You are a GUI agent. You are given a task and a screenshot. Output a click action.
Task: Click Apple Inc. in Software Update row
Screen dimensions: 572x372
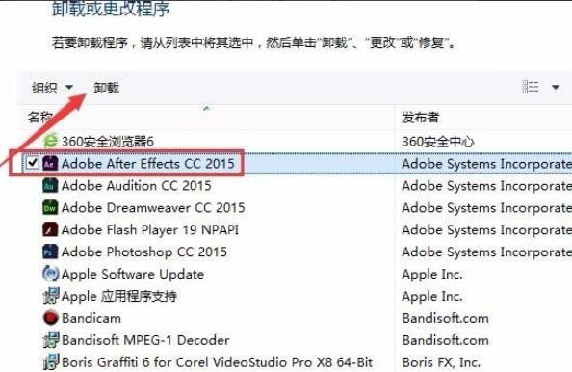pyautogui.click(x=432, y=274)
